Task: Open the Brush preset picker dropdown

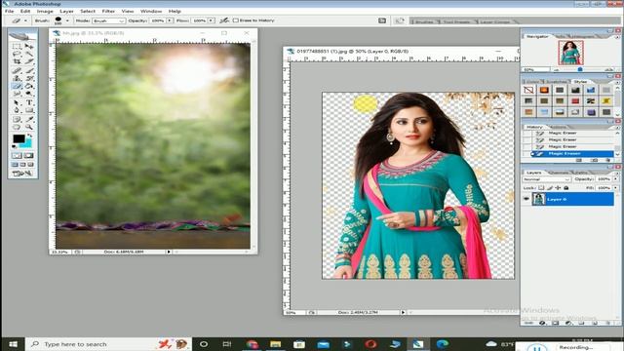Action: tap(67, 20)
